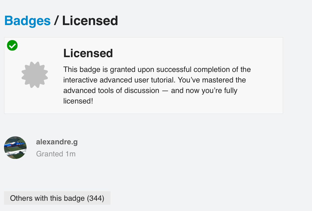The image size is (312, 211).
Task: Click the green checkmark badge-earned icon
Action: (x=12, y=46)
